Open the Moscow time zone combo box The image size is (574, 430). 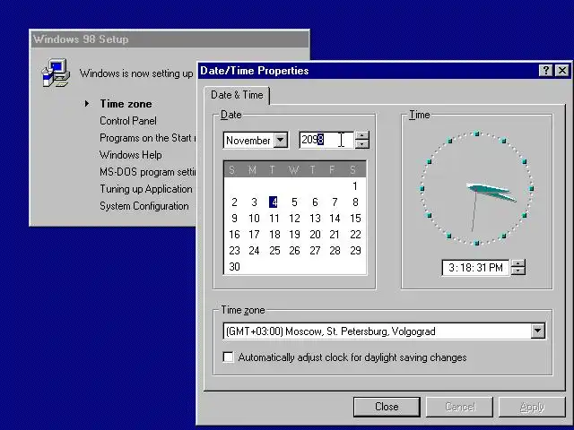tap(384, 331)
